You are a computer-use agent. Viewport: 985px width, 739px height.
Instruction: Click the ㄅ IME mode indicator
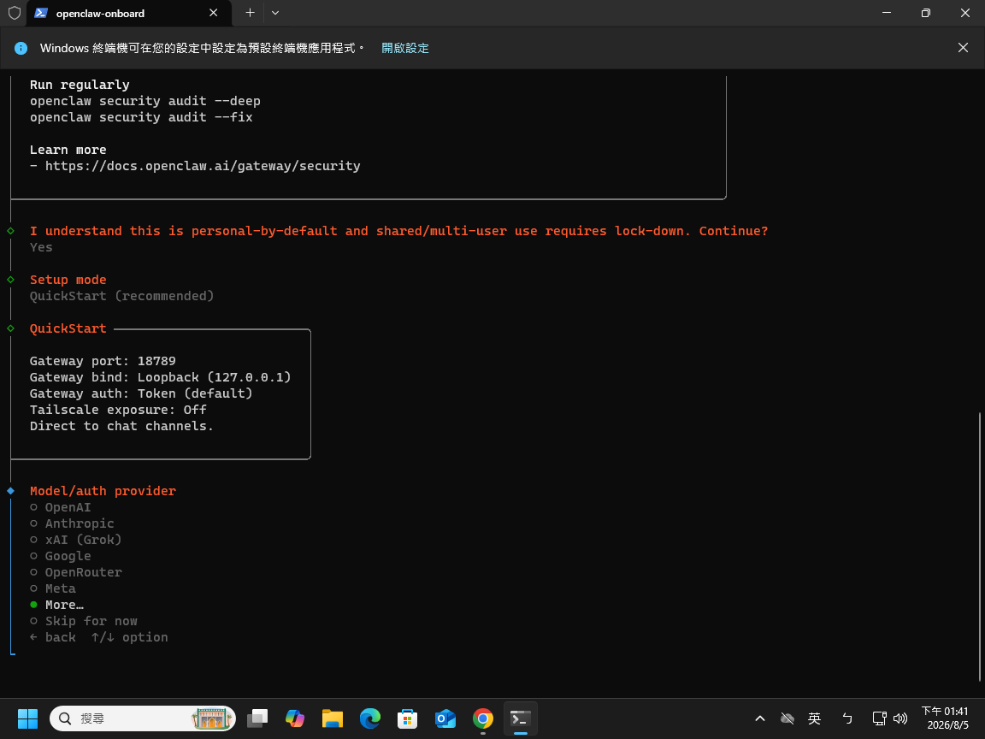847,718
